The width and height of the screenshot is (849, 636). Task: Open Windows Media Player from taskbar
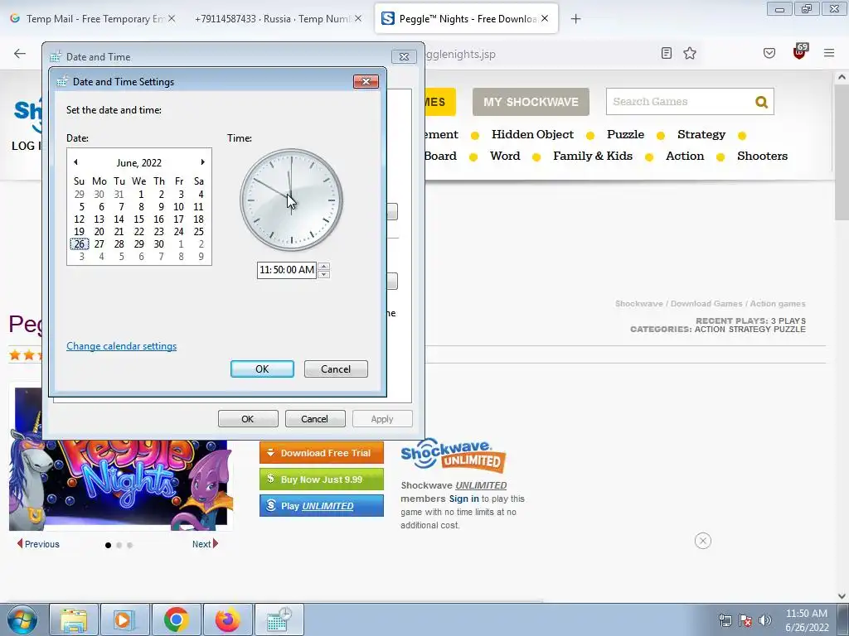click(125, 619)
